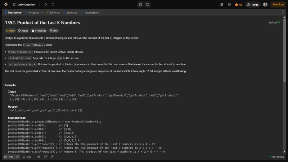Open the comments count showing 202
The image size is (288, 162).
(x=27, y=157)
